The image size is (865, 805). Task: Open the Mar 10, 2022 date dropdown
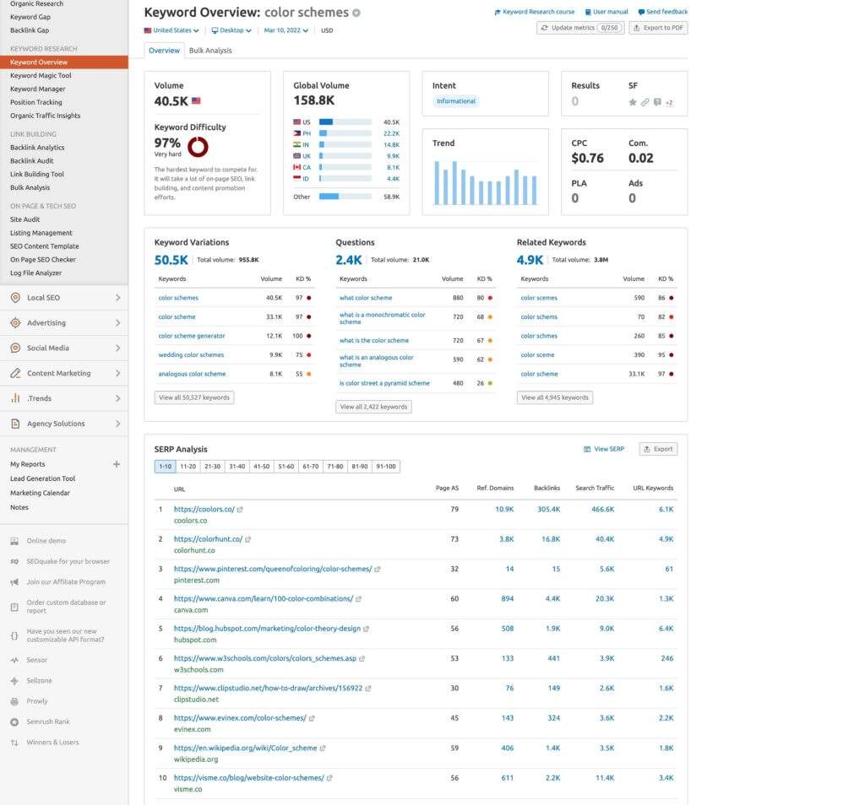tap(286, 30)
